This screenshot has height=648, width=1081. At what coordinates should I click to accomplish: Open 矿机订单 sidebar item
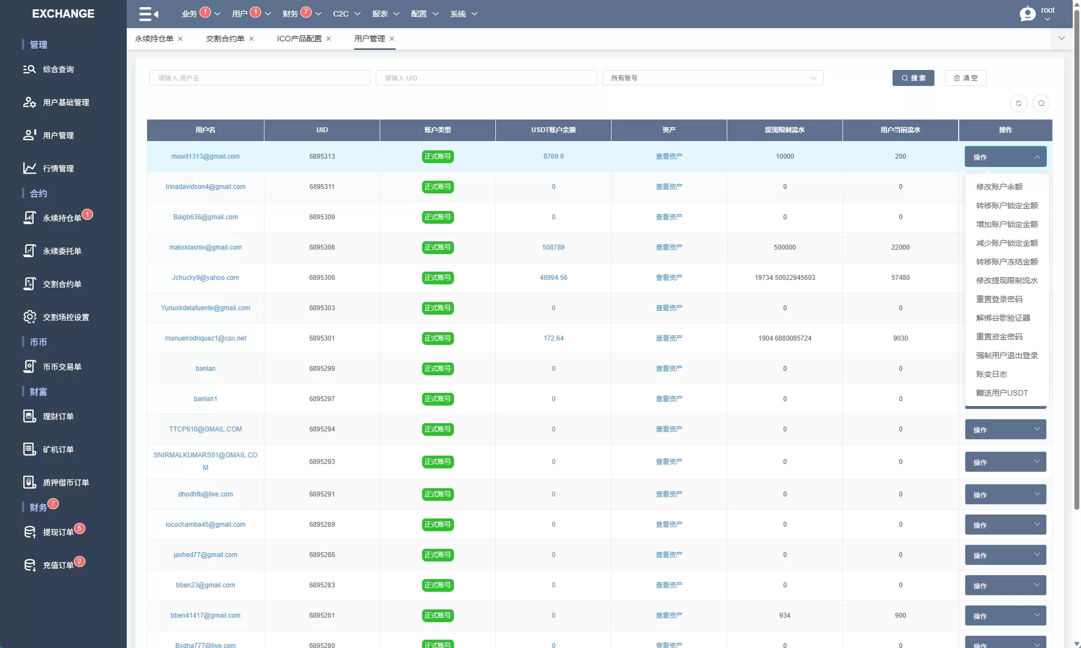tap(57, 449)
